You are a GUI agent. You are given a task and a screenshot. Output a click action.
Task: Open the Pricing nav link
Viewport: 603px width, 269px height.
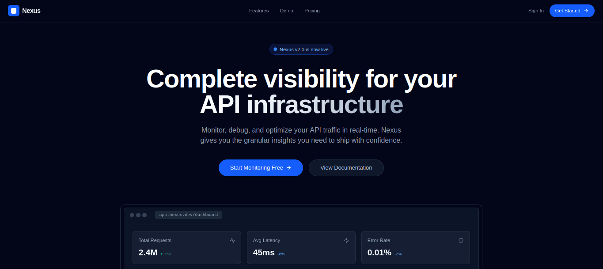(312, 11)
